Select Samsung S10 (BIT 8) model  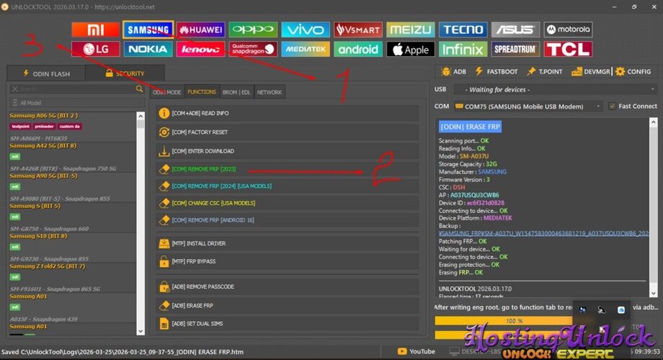(38, 235)
